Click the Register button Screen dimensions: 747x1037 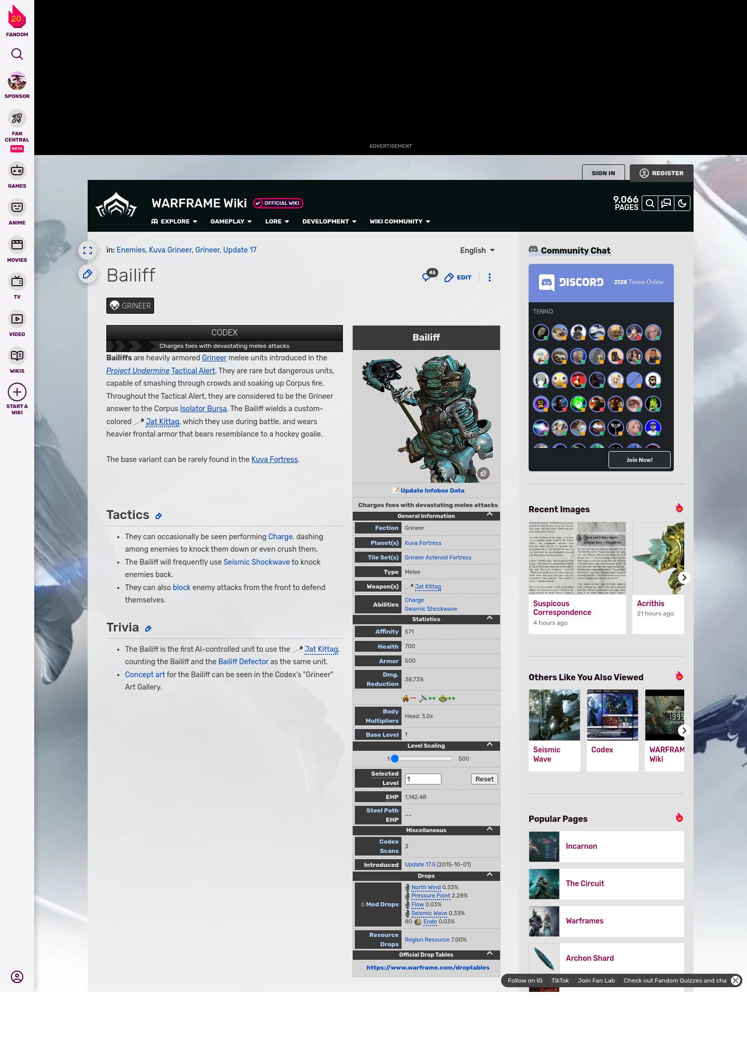coord(661,173)
